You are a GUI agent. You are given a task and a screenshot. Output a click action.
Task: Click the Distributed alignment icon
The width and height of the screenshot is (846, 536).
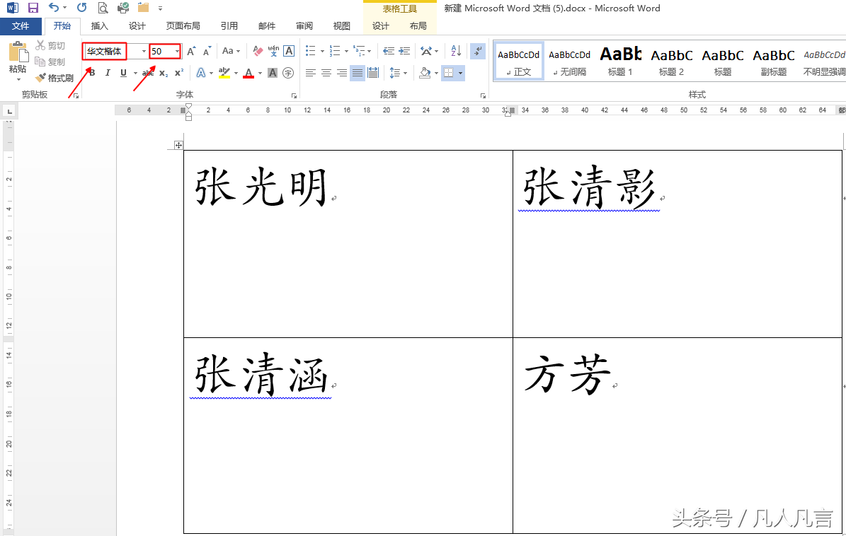pyautogui.click(x=373, y=73)
